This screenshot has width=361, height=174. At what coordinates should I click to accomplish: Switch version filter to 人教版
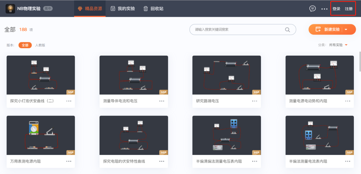(40, 45)
